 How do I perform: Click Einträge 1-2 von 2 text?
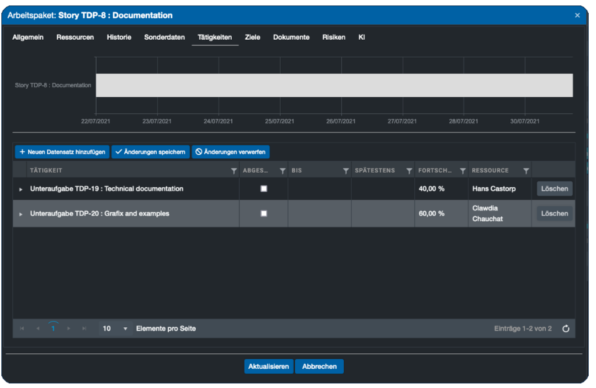[523, 329]
